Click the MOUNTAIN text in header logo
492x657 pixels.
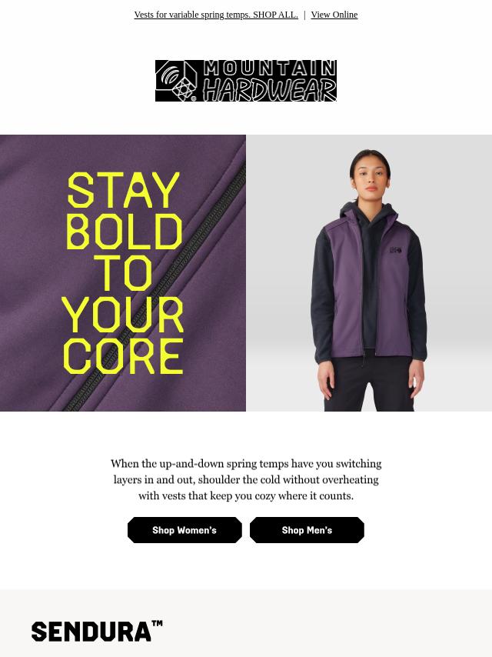[270, 68]
